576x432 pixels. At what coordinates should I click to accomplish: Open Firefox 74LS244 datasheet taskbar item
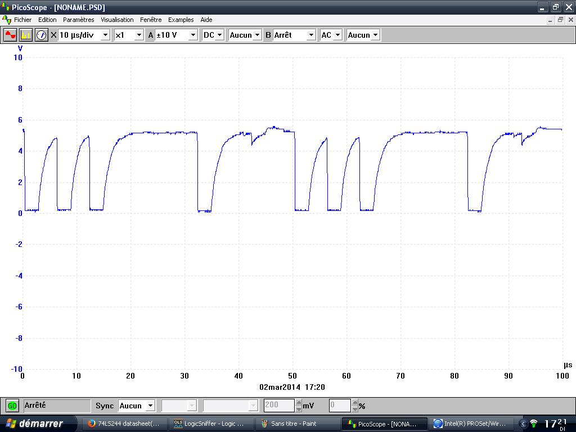pyautogui.click(x=125, y=424)
